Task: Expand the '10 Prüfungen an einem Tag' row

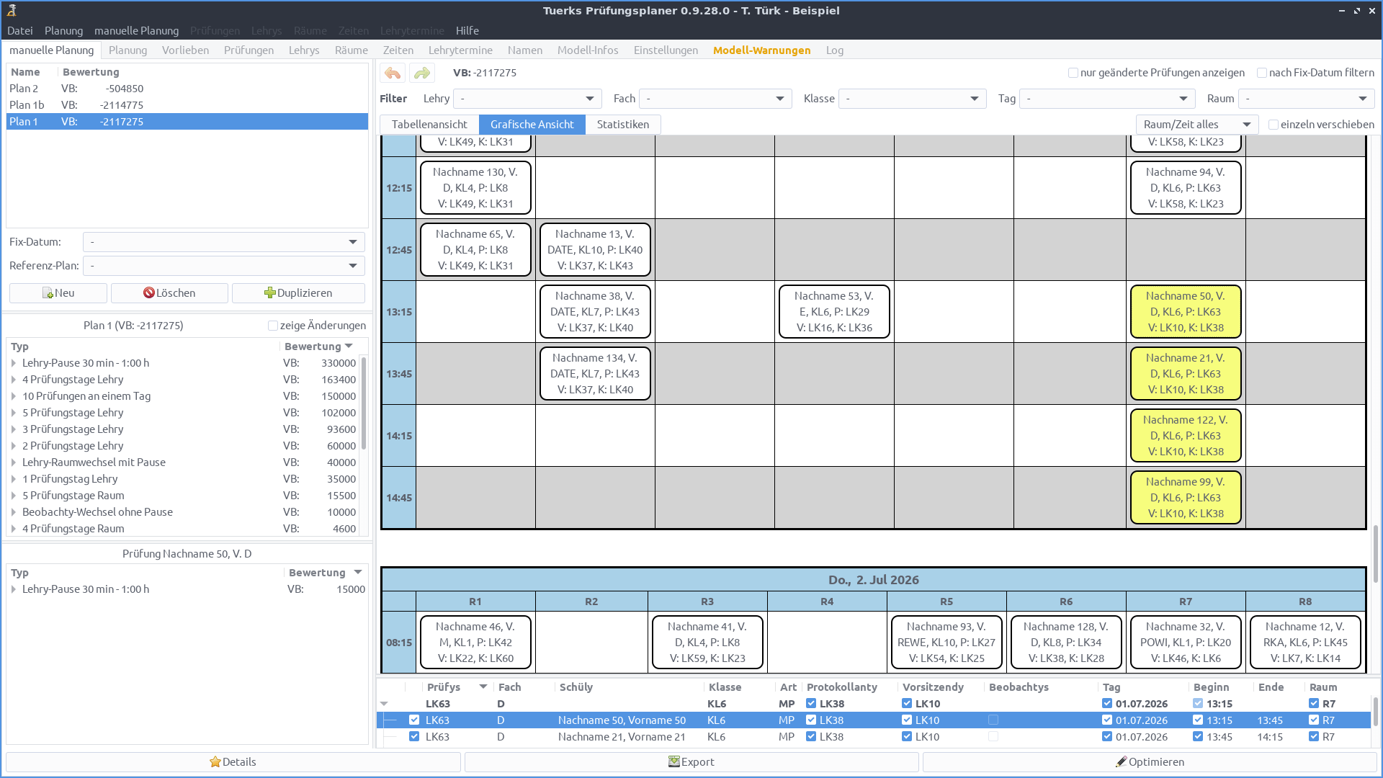Action: tap(14, 396)
